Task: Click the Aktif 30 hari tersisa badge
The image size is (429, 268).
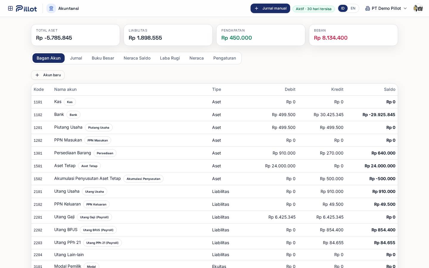Action: 314,9
